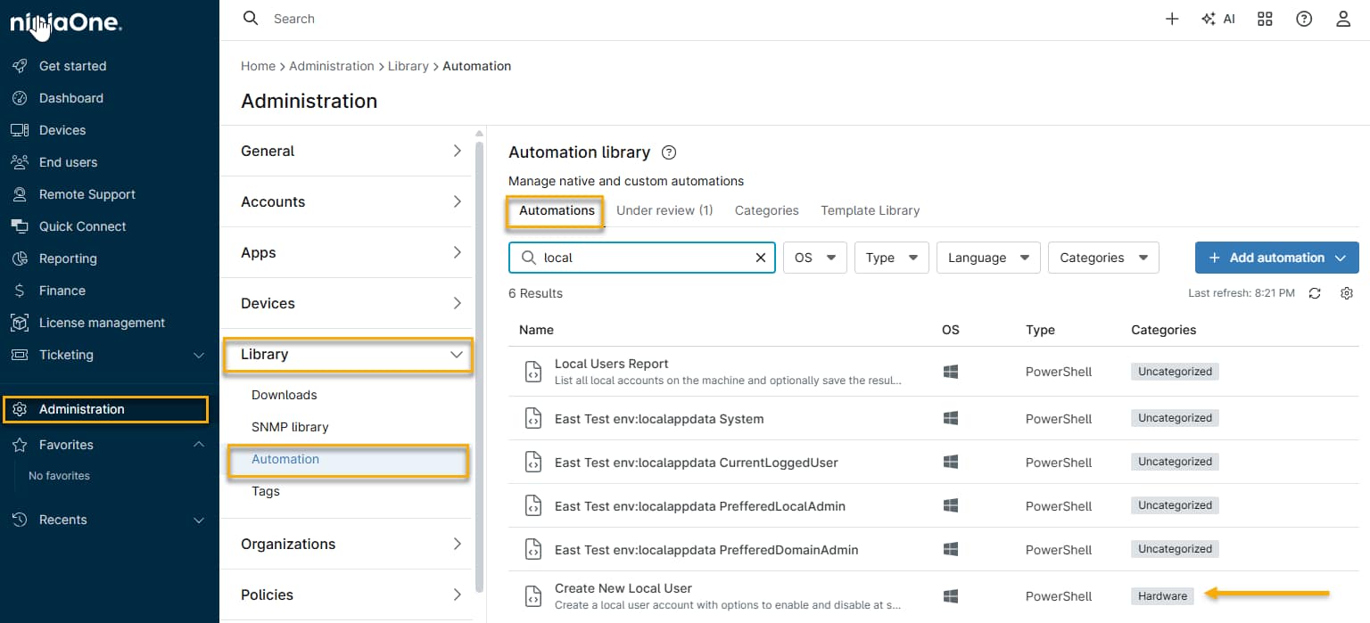Switch to the Under review tab
This screenshot has width=1370, height=623.
664,210
